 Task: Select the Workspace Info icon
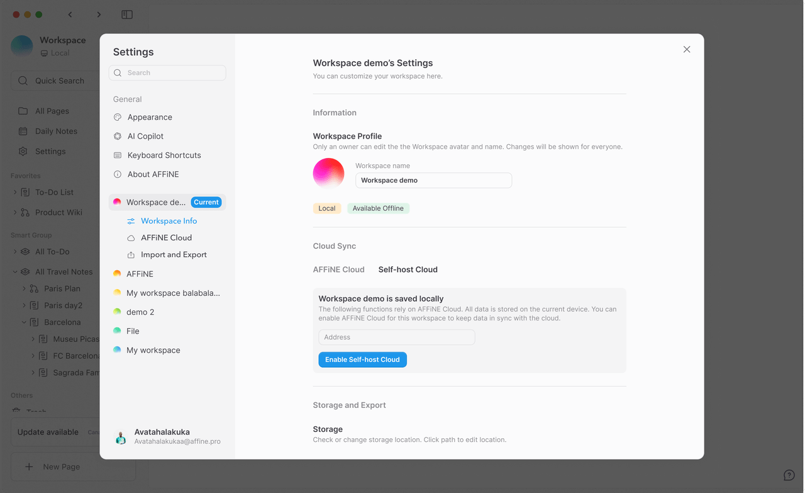[131, 221]
